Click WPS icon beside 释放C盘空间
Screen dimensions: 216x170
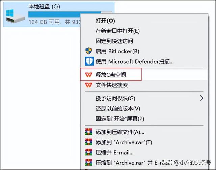click(88, 74)
